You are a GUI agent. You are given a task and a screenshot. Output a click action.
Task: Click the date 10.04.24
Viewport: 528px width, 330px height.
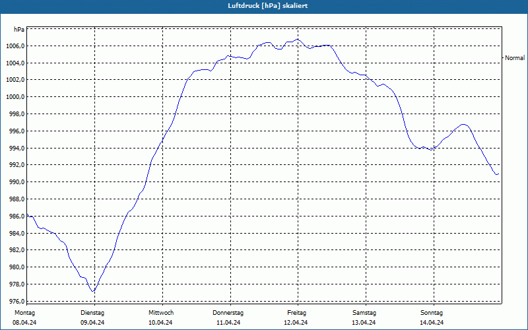click(160, 323)
